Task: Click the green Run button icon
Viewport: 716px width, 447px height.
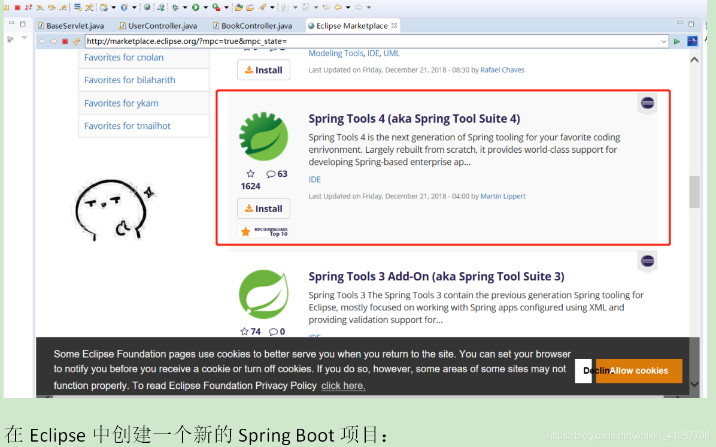Action: tap(195, 7)
